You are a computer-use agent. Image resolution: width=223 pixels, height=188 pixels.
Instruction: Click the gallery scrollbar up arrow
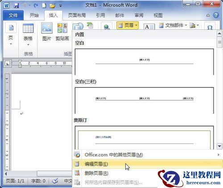(219, 33)
